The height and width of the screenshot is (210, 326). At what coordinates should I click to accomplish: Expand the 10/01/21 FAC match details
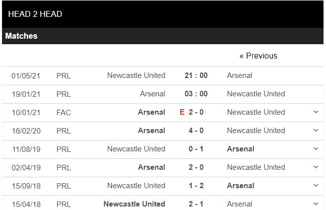pos(316,112)
